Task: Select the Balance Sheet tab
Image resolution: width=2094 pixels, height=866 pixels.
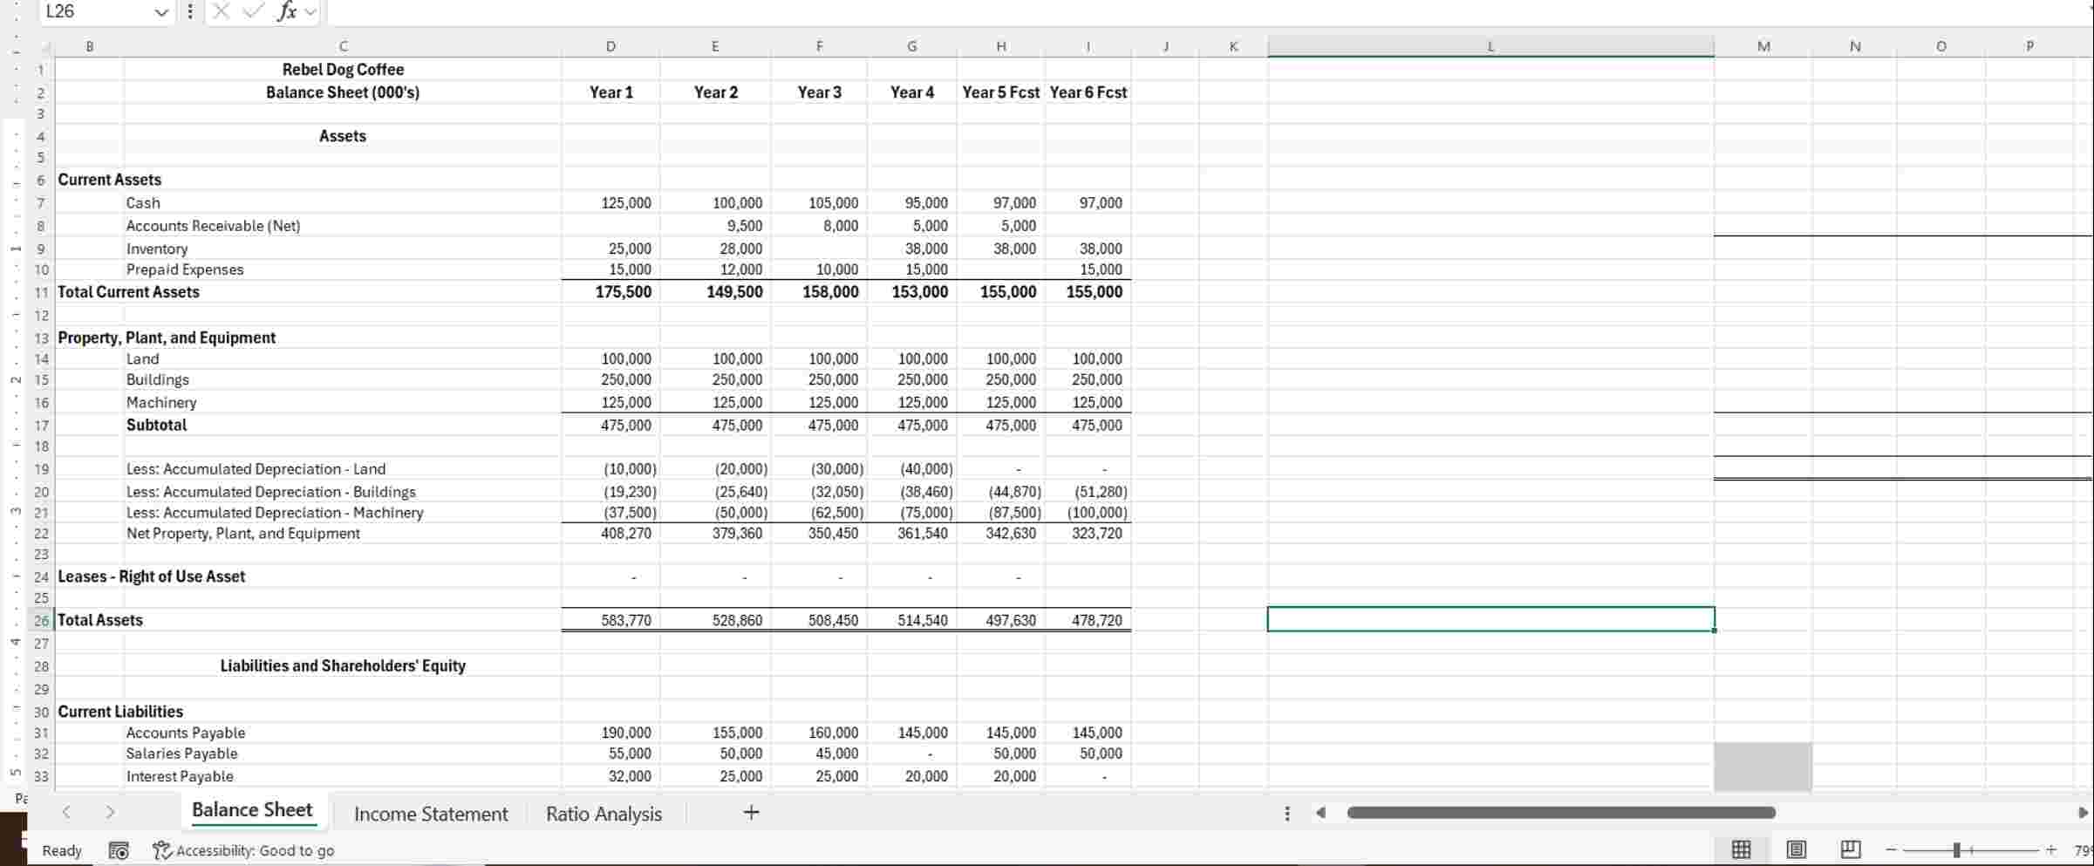Action: click(x=252, y=810)
